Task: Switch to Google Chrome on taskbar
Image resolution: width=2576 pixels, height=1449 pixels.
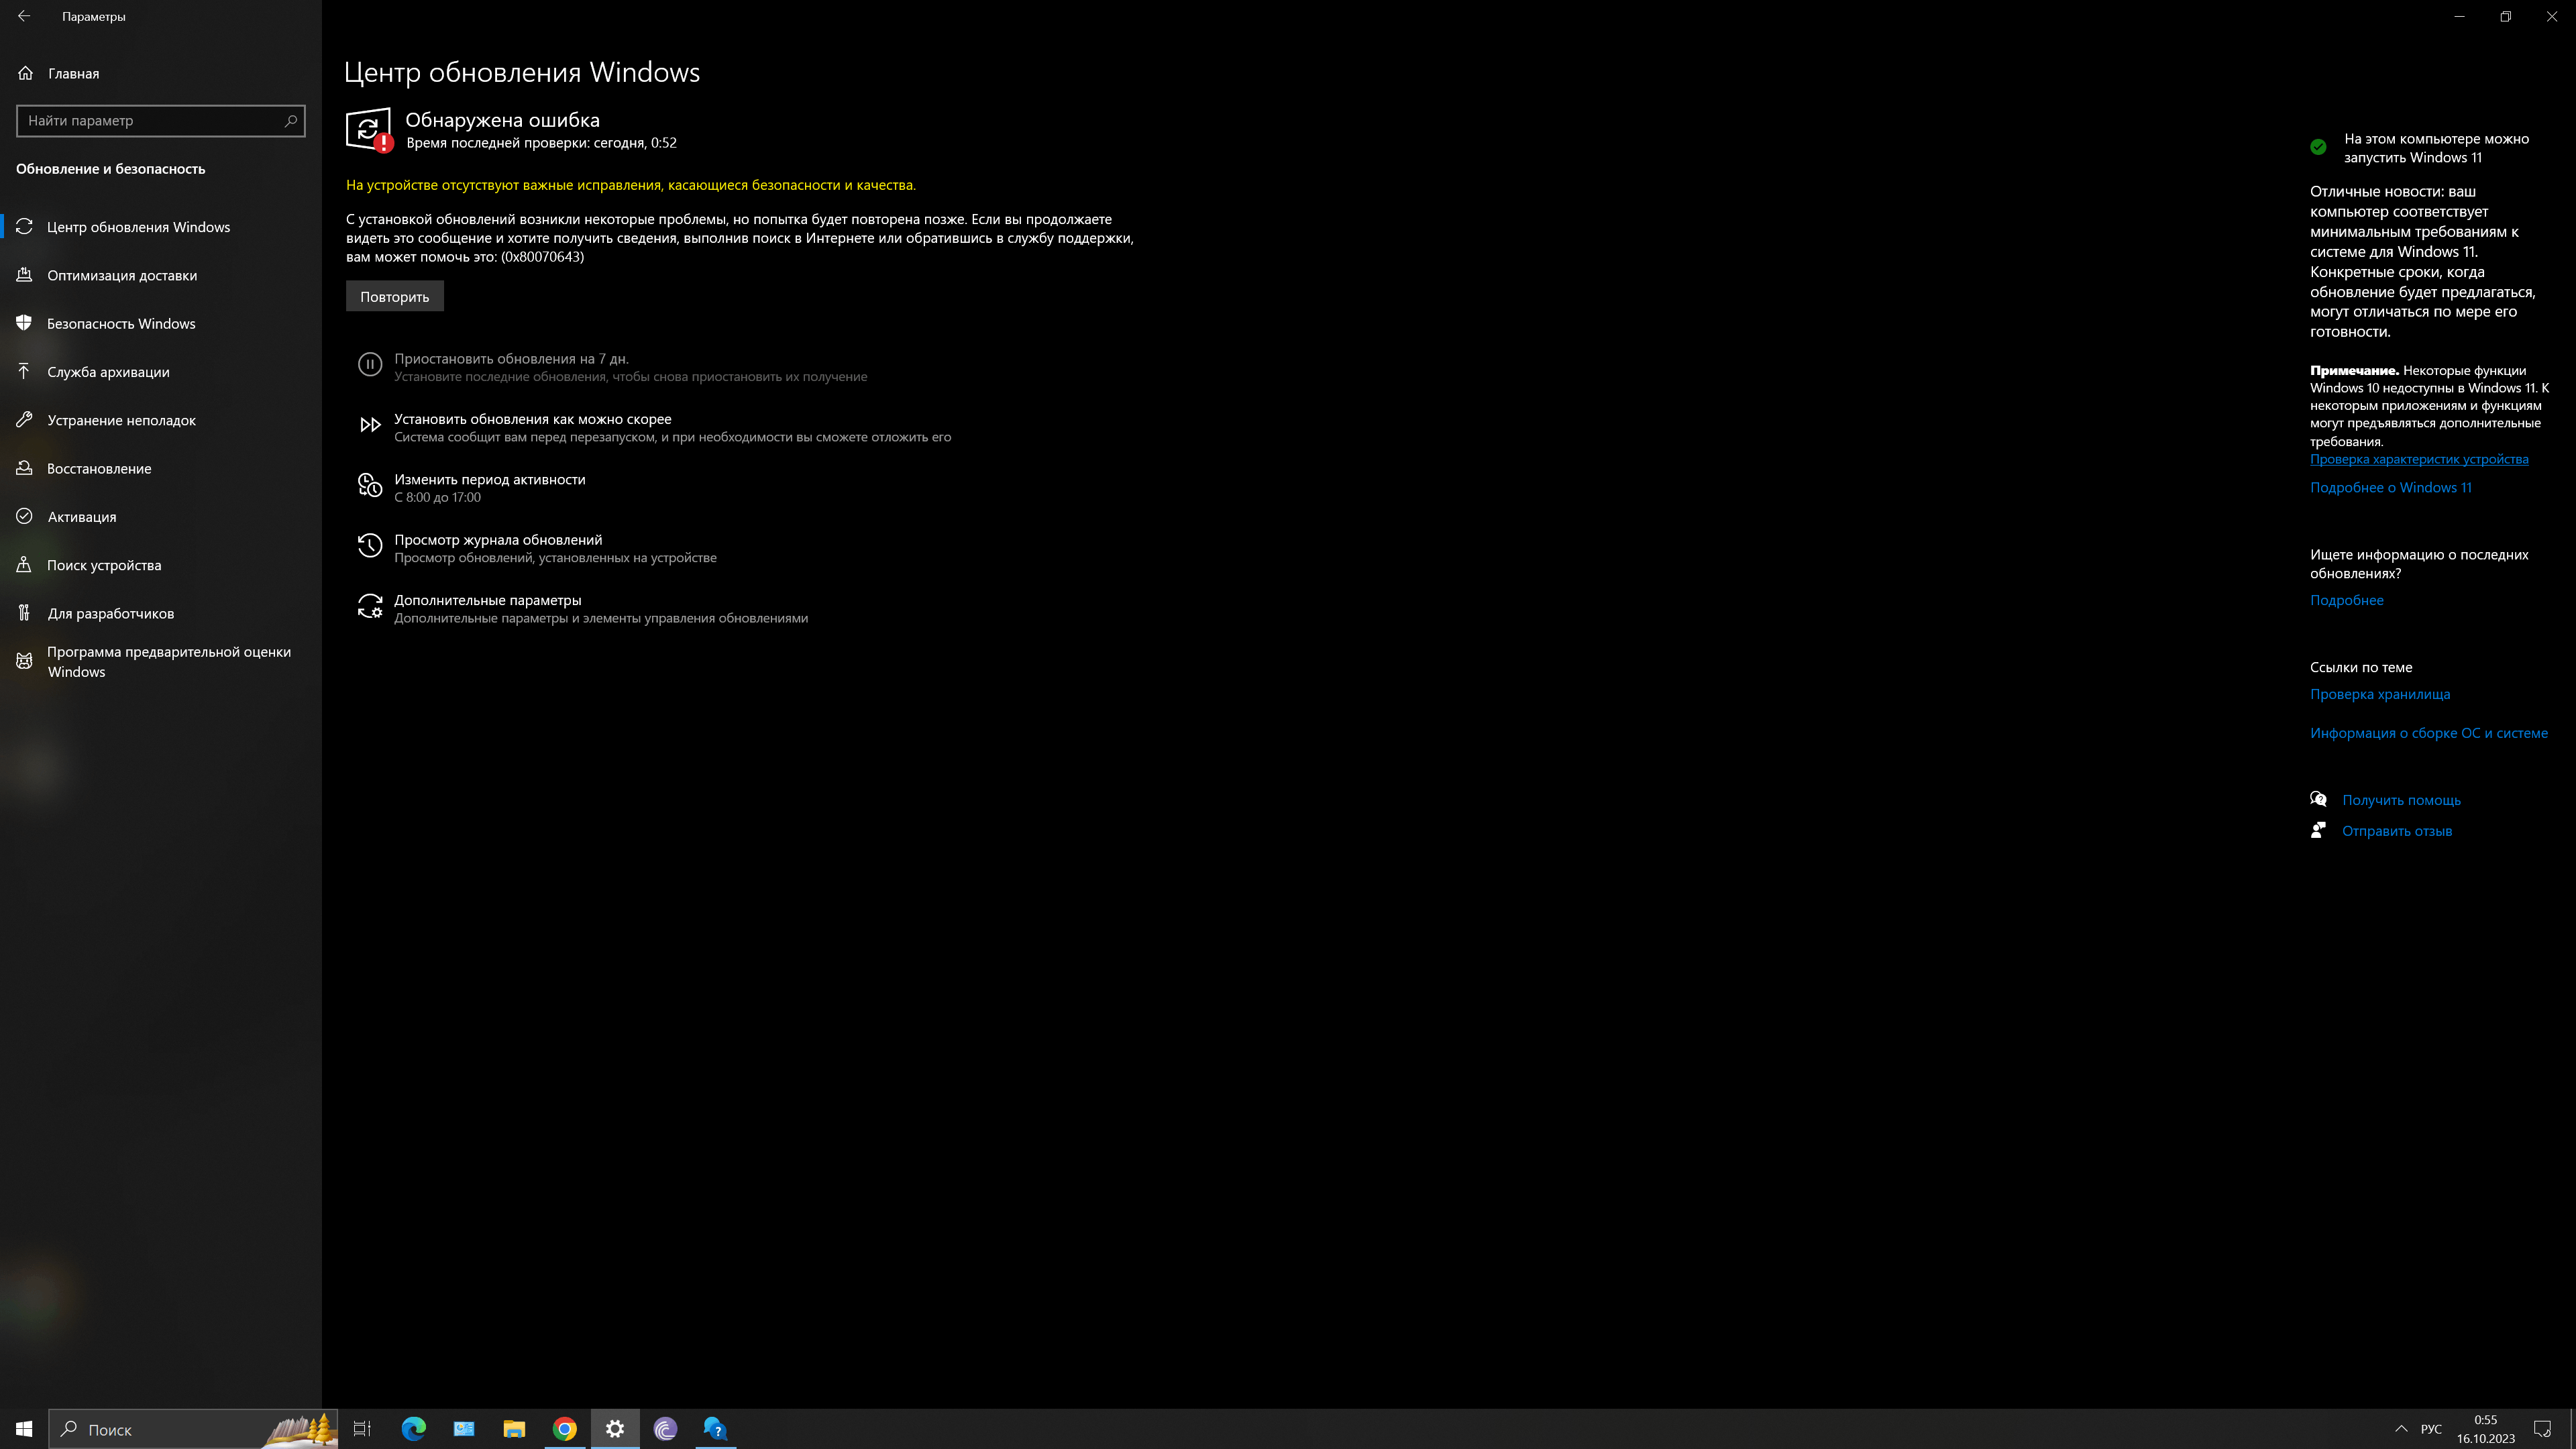Action: tap(565, 1429)
